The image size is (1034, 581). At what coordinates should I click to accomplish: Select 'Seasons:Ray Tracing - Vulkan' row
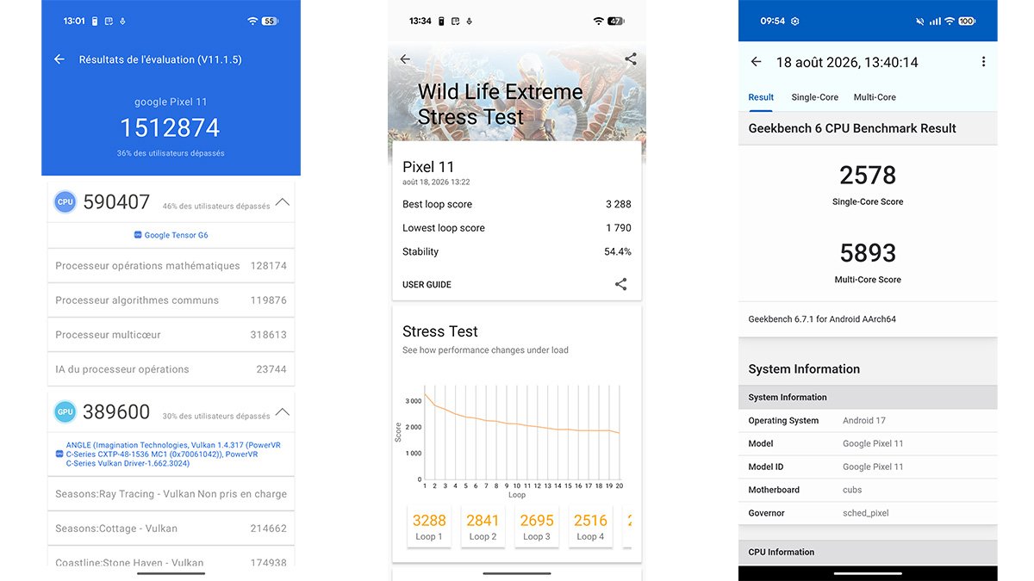pyautogui.click(x=171, y=494)
